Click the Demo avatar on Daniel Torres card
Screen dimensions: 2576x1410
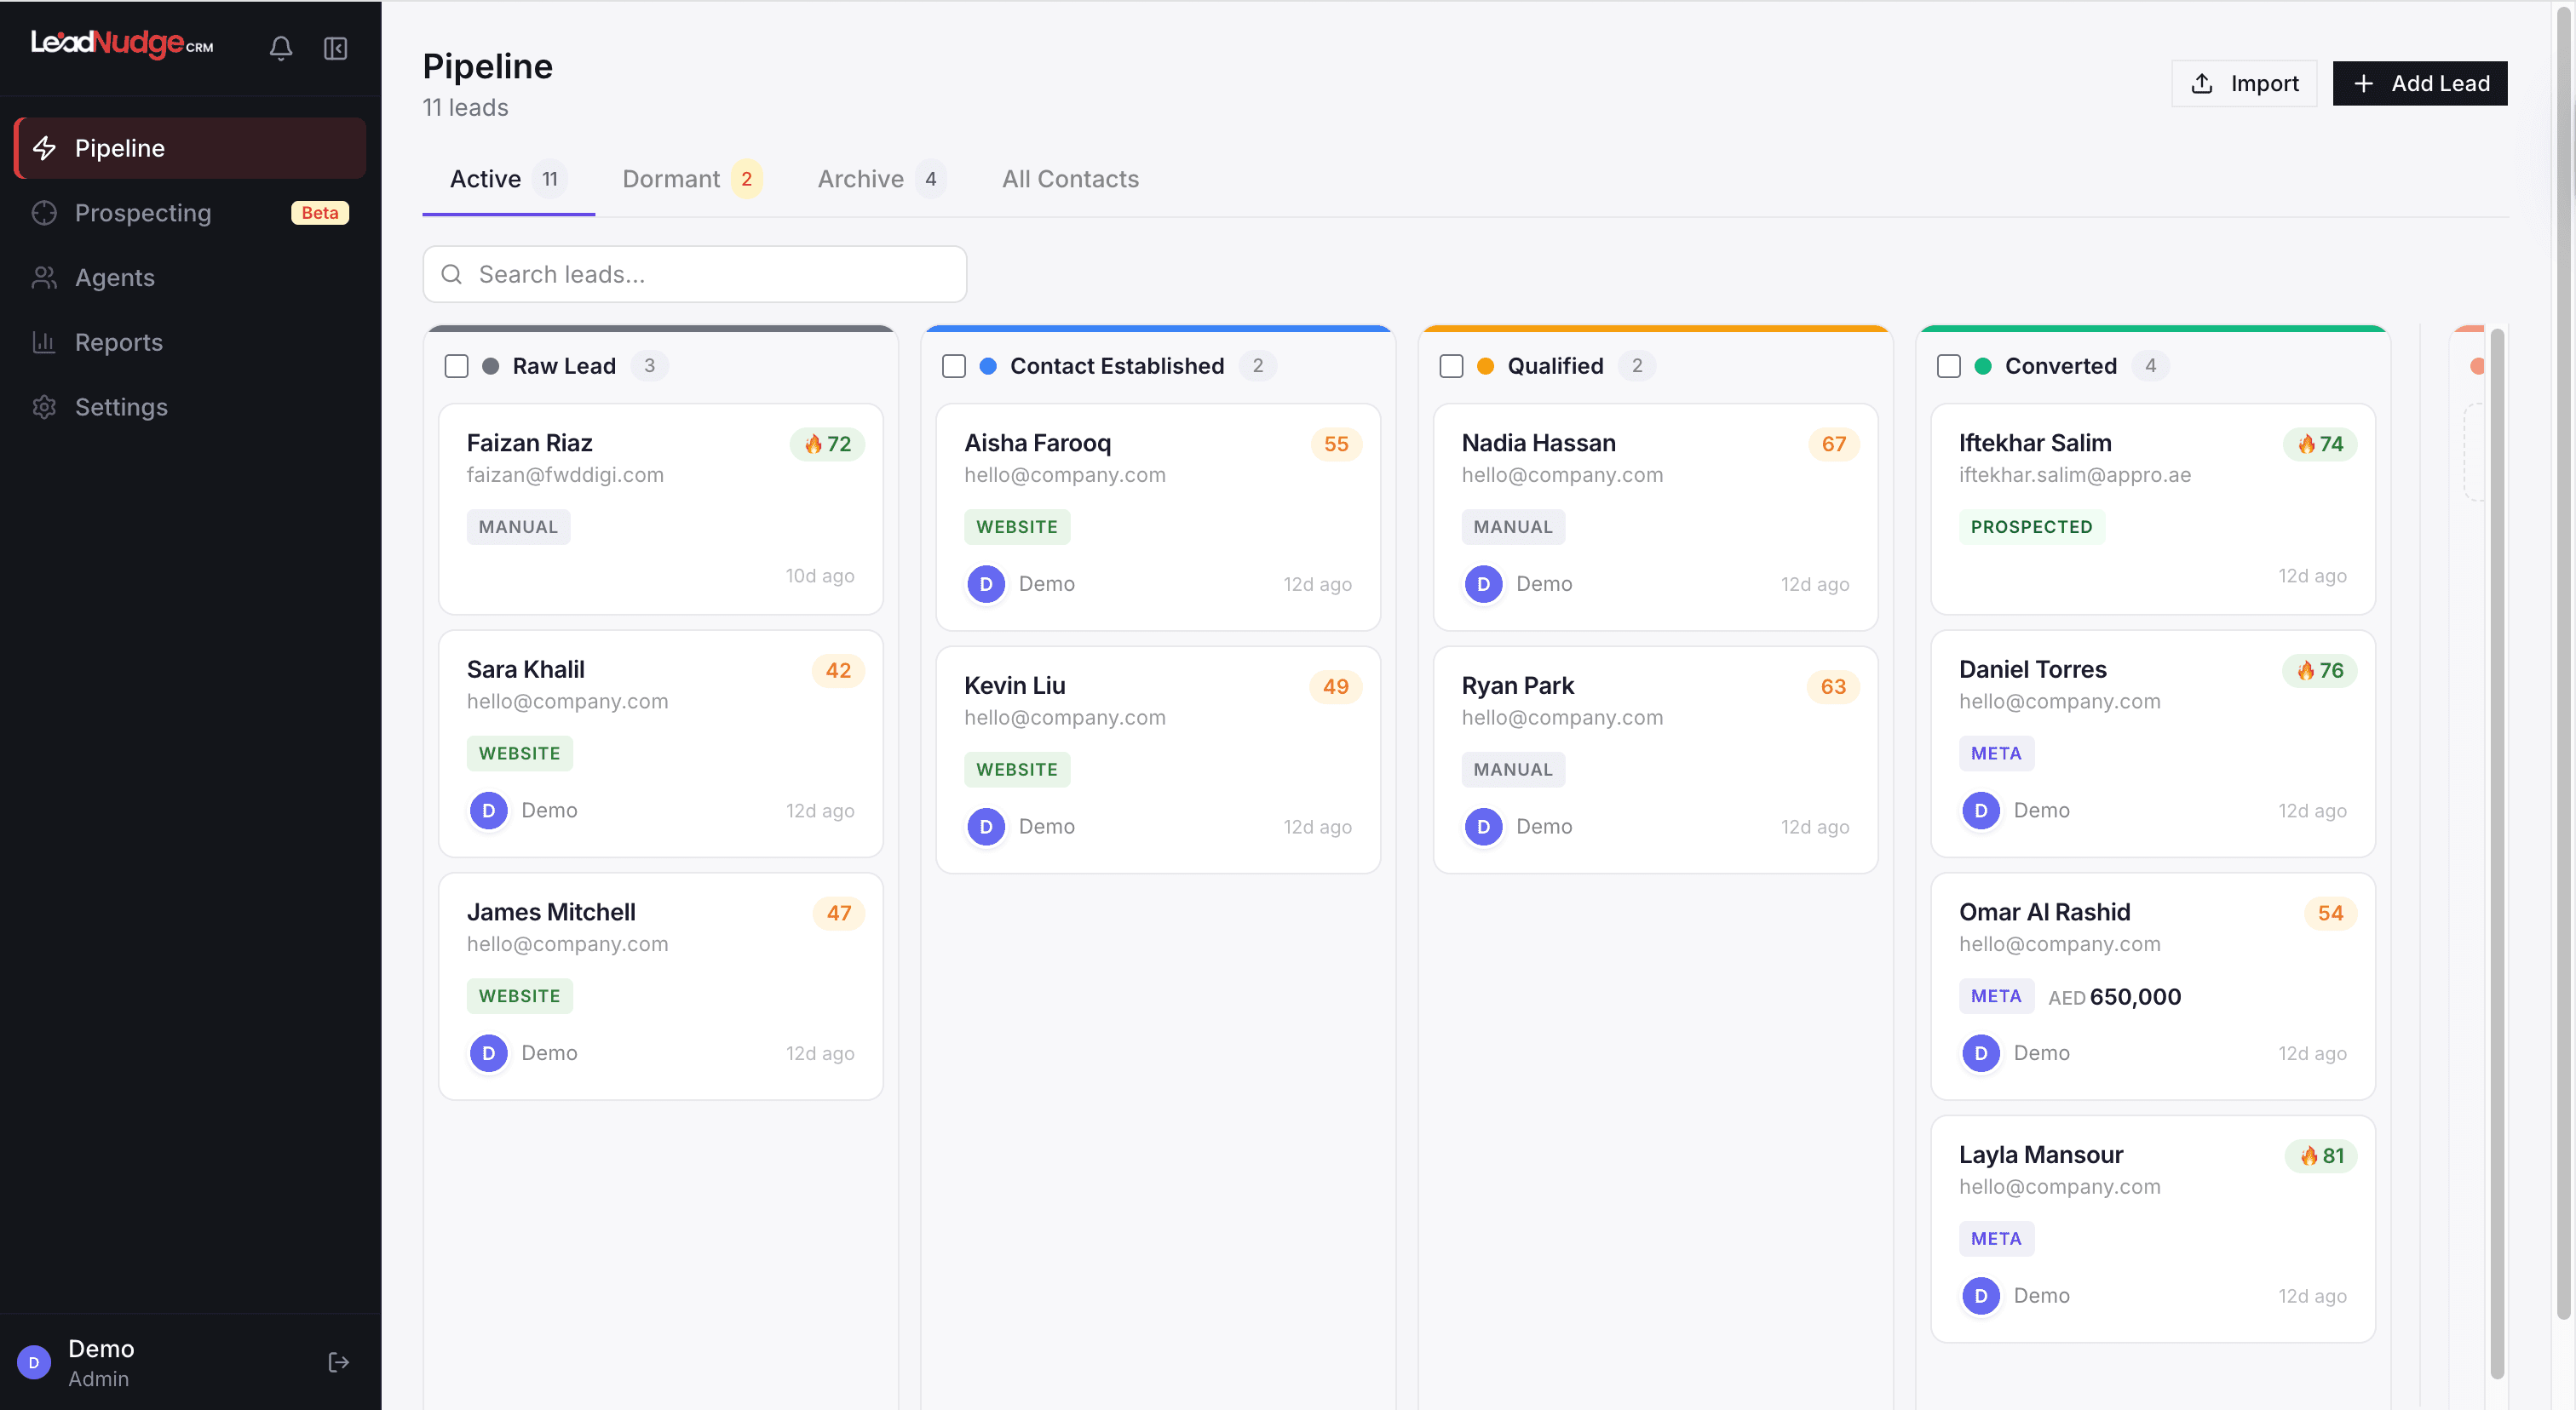coord(1980,811)
